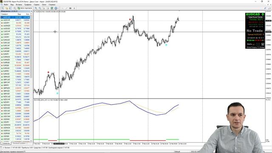Screen dimensions: 272x153
Task: Click the No Trade label in indicator panel
Action: 255,31
